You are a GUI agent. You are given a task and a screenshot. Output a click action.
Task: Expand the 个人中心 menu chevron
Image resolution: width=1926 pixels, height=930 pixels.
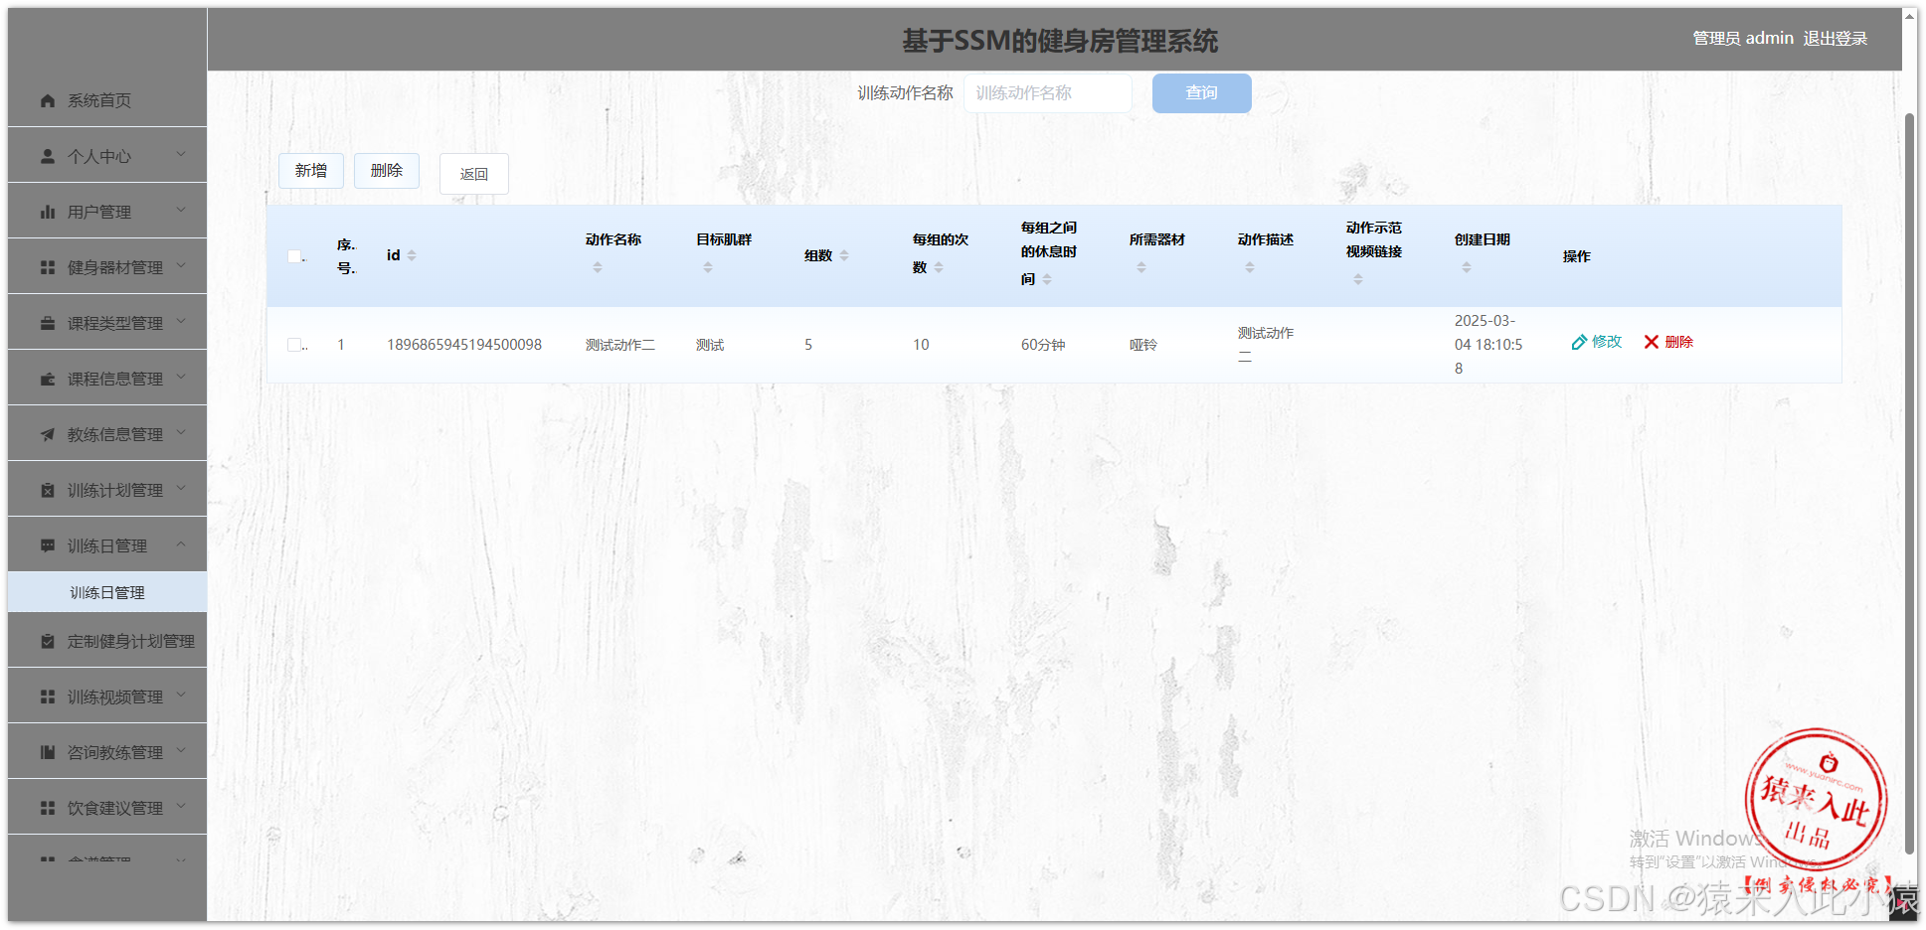click(181, 154)
